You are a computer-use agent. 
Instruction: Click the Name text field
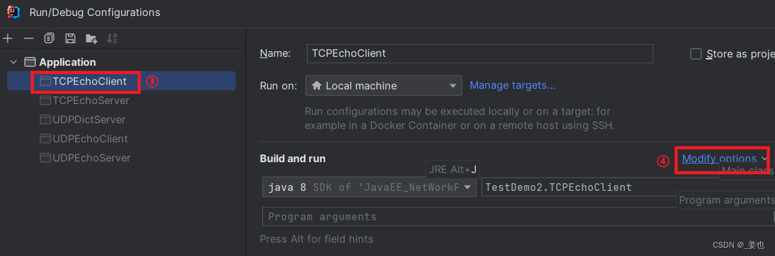click(x=479, y=54)
